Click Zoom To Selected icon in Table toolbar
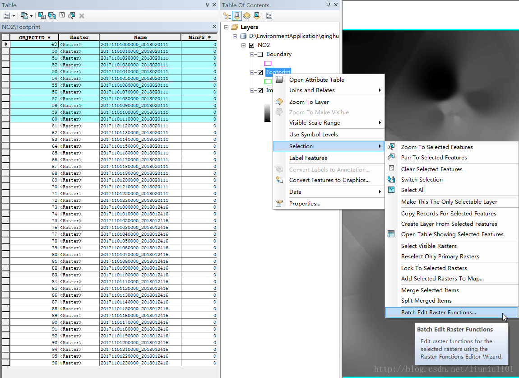Viewport: 519px width, 378px height. (x=71, y=16)
